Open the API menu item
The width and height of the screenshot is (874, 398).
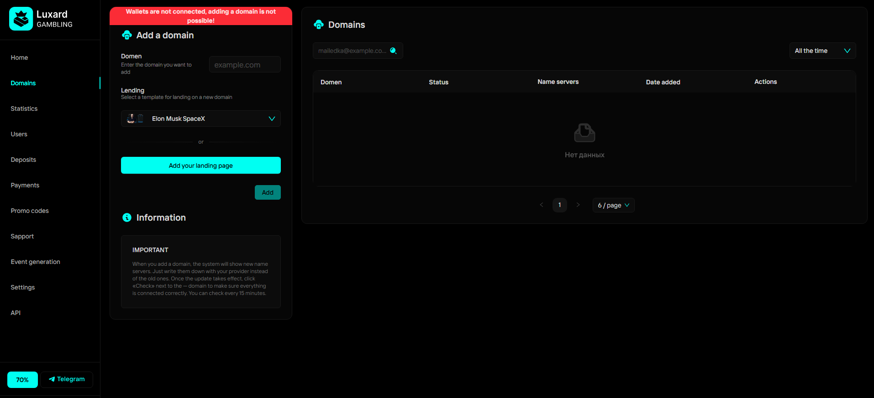(16, 313)
